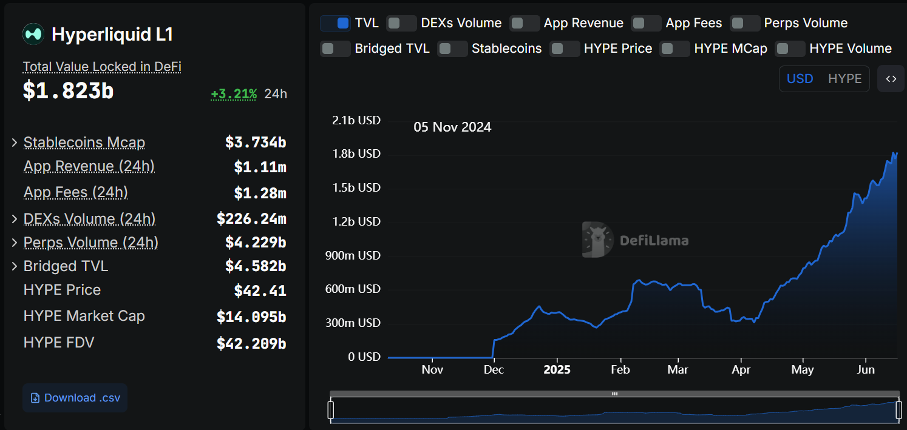Click the +3.21% change value
Image resolution: width=907 pixels, height=430 pixels.
coord(234,94)
